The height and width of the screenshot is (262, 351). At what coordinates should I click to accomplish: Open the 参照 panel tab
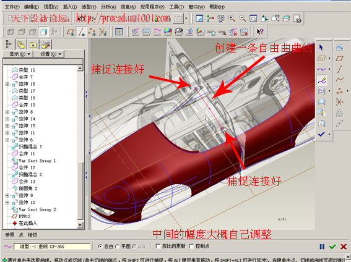tap(10, 235)
